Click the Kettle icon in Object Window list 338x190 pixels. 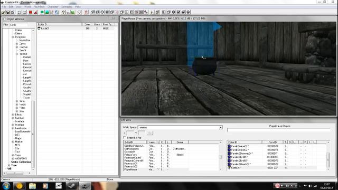click(39, 28)
